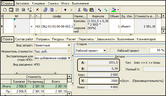The image size is (166, 96).
Task: Click the plus sign in row 5
Action: (31, 26)
